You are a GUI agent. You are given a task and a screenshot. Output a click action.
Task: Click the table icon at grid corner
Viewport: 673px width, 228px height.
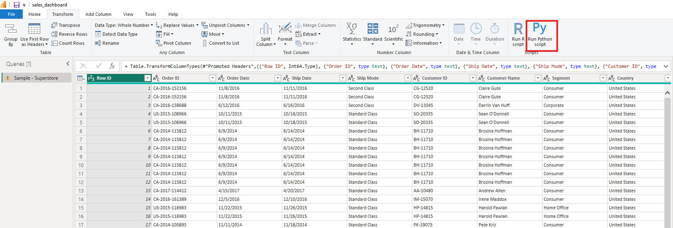[x=81, y=78]
